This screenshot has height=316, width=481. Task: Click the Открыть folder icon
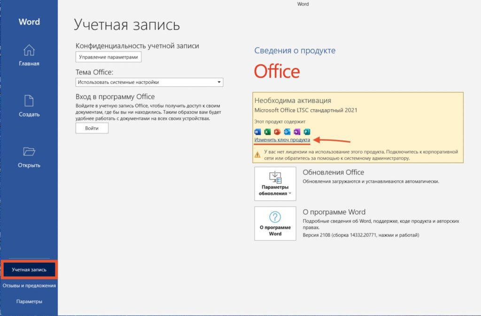[29, 152]
